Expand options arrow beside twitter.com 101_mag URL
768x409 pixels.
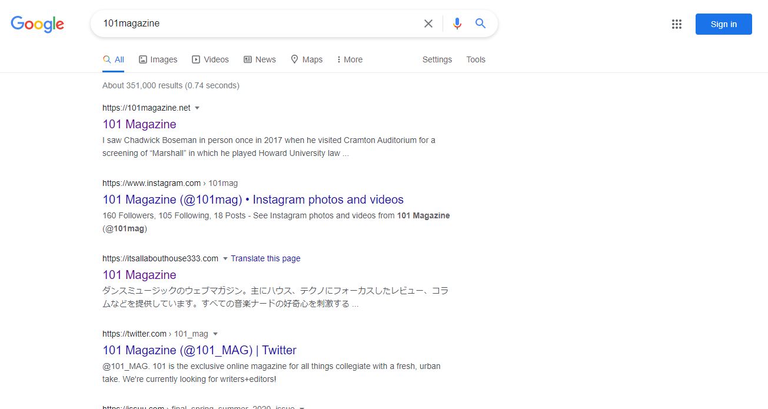(x=215, y=334)
